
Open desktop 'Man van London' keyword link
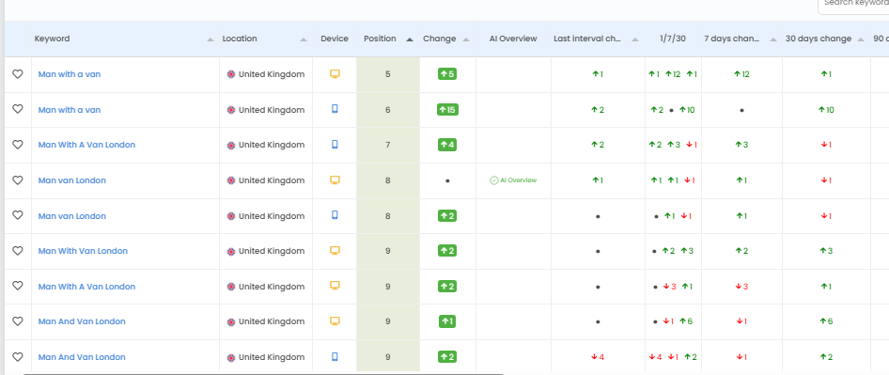coord(72,180)
